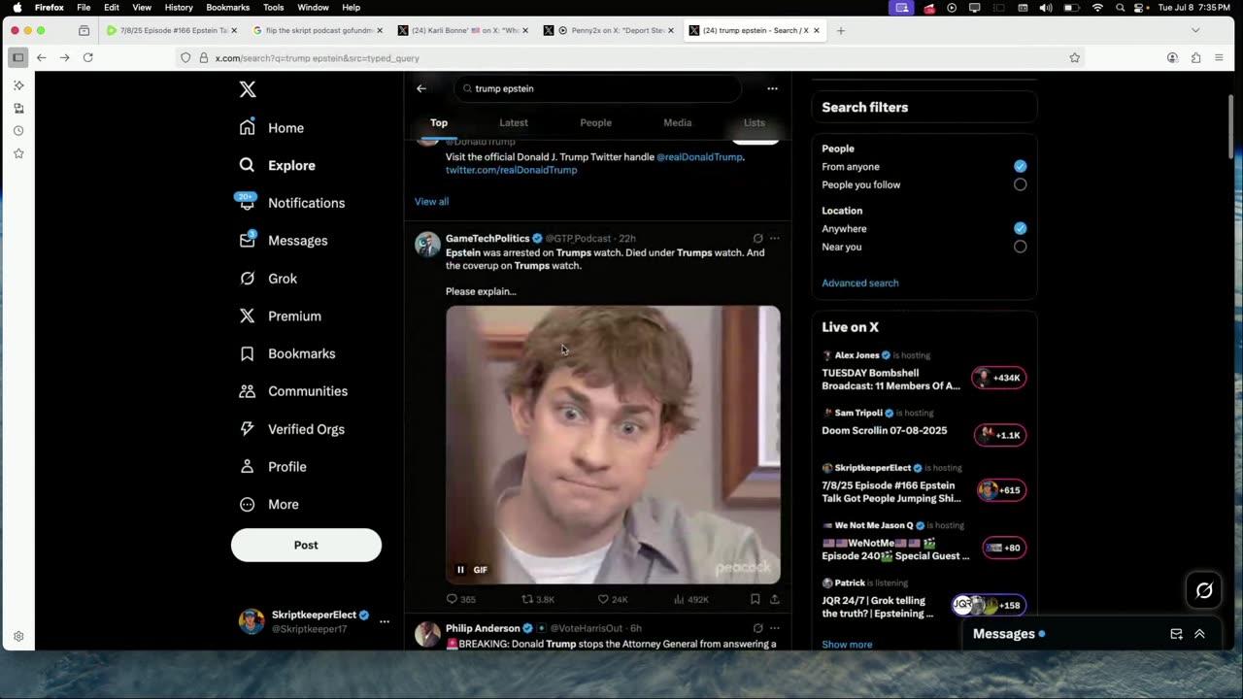This screenshot has width=1243, height=699.
Task: Reload the page in Firefox
Action: tap(87, 58)
